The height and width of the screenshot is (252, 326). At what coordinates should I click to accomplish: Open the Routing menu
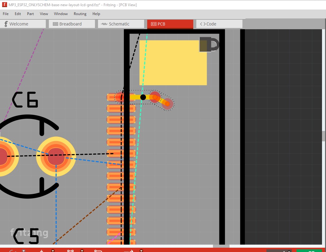[80, 14]
